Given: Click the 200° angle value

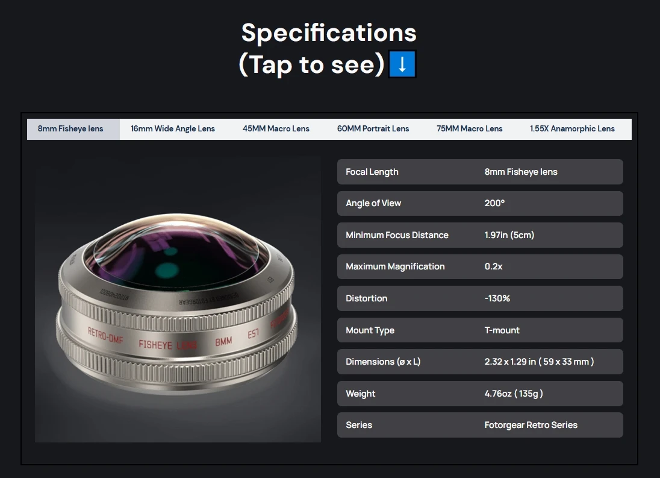Looking at the screenshot, I should coord(494,203).
